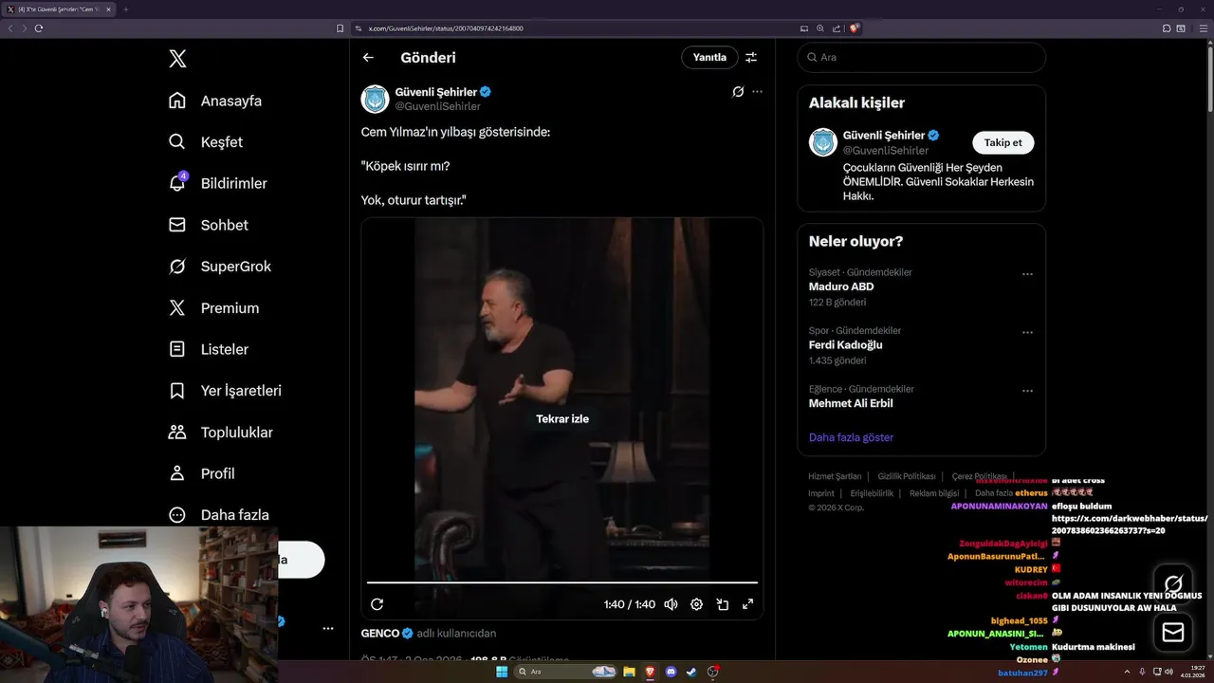Open post three-dot more menu

tap(757, 92)
